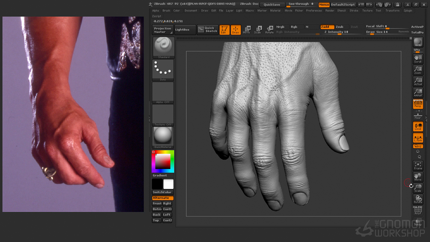Activate the Quick Sketch icon

coord(207,30)
